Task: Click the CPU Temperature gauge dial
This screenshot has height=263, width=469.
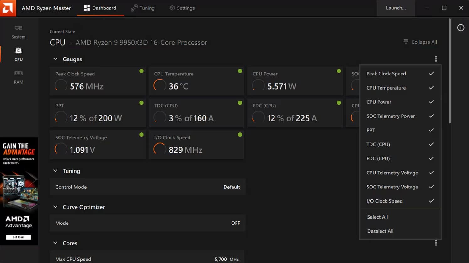Action: click(160, 85)
